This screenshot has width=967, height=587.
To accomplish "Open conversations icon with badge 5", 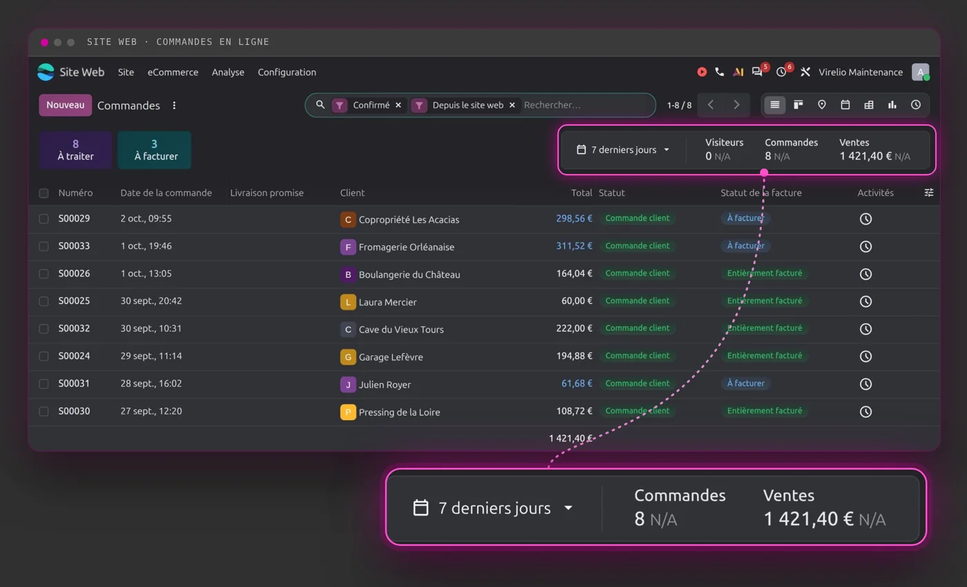I will tap(758, 72).
